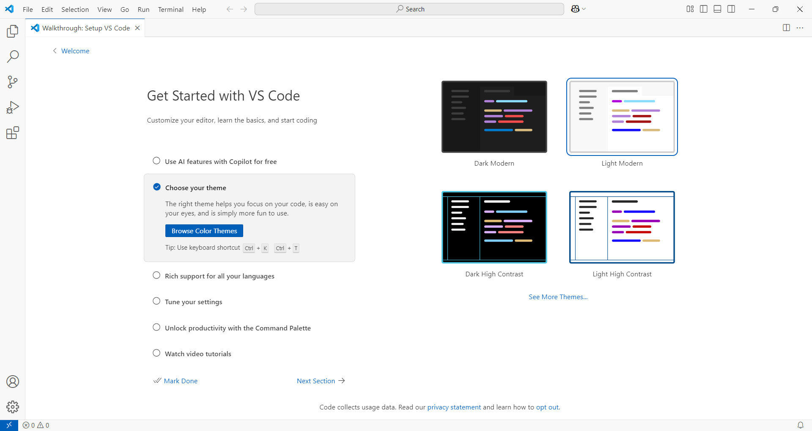Select the Dark High Contrast theme thumbnail
Viewport: 812px width, 431px height.
pos(494,227)
